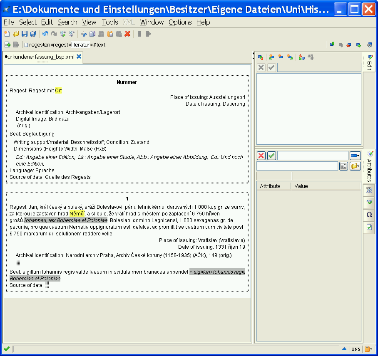Open the Spell check ABC tab
The width and height of the screenshot is (378, 356).
click(369, 202)
